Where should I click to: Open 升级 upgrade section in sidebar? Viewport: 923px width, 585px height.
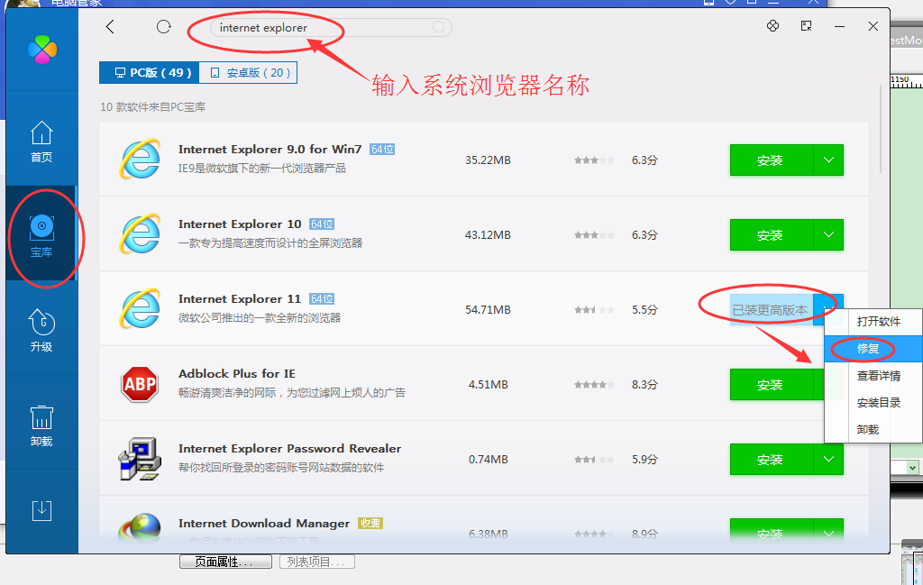tap(41, 331)
